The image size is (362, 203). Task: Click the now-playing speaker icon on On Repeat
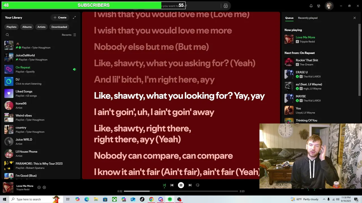pyautogui.click(x=74, y=69)
